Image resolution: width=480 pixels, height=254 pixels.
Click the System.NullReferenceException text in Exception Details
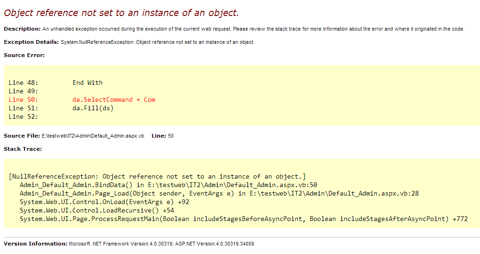click(x=97, y=42)
